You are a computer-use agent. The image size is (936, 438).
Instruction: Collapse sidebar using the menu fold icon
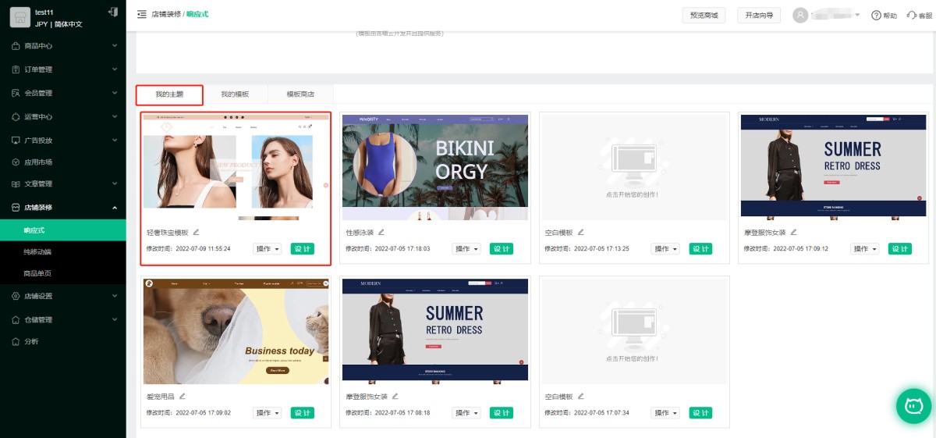[x=141, y=15]
